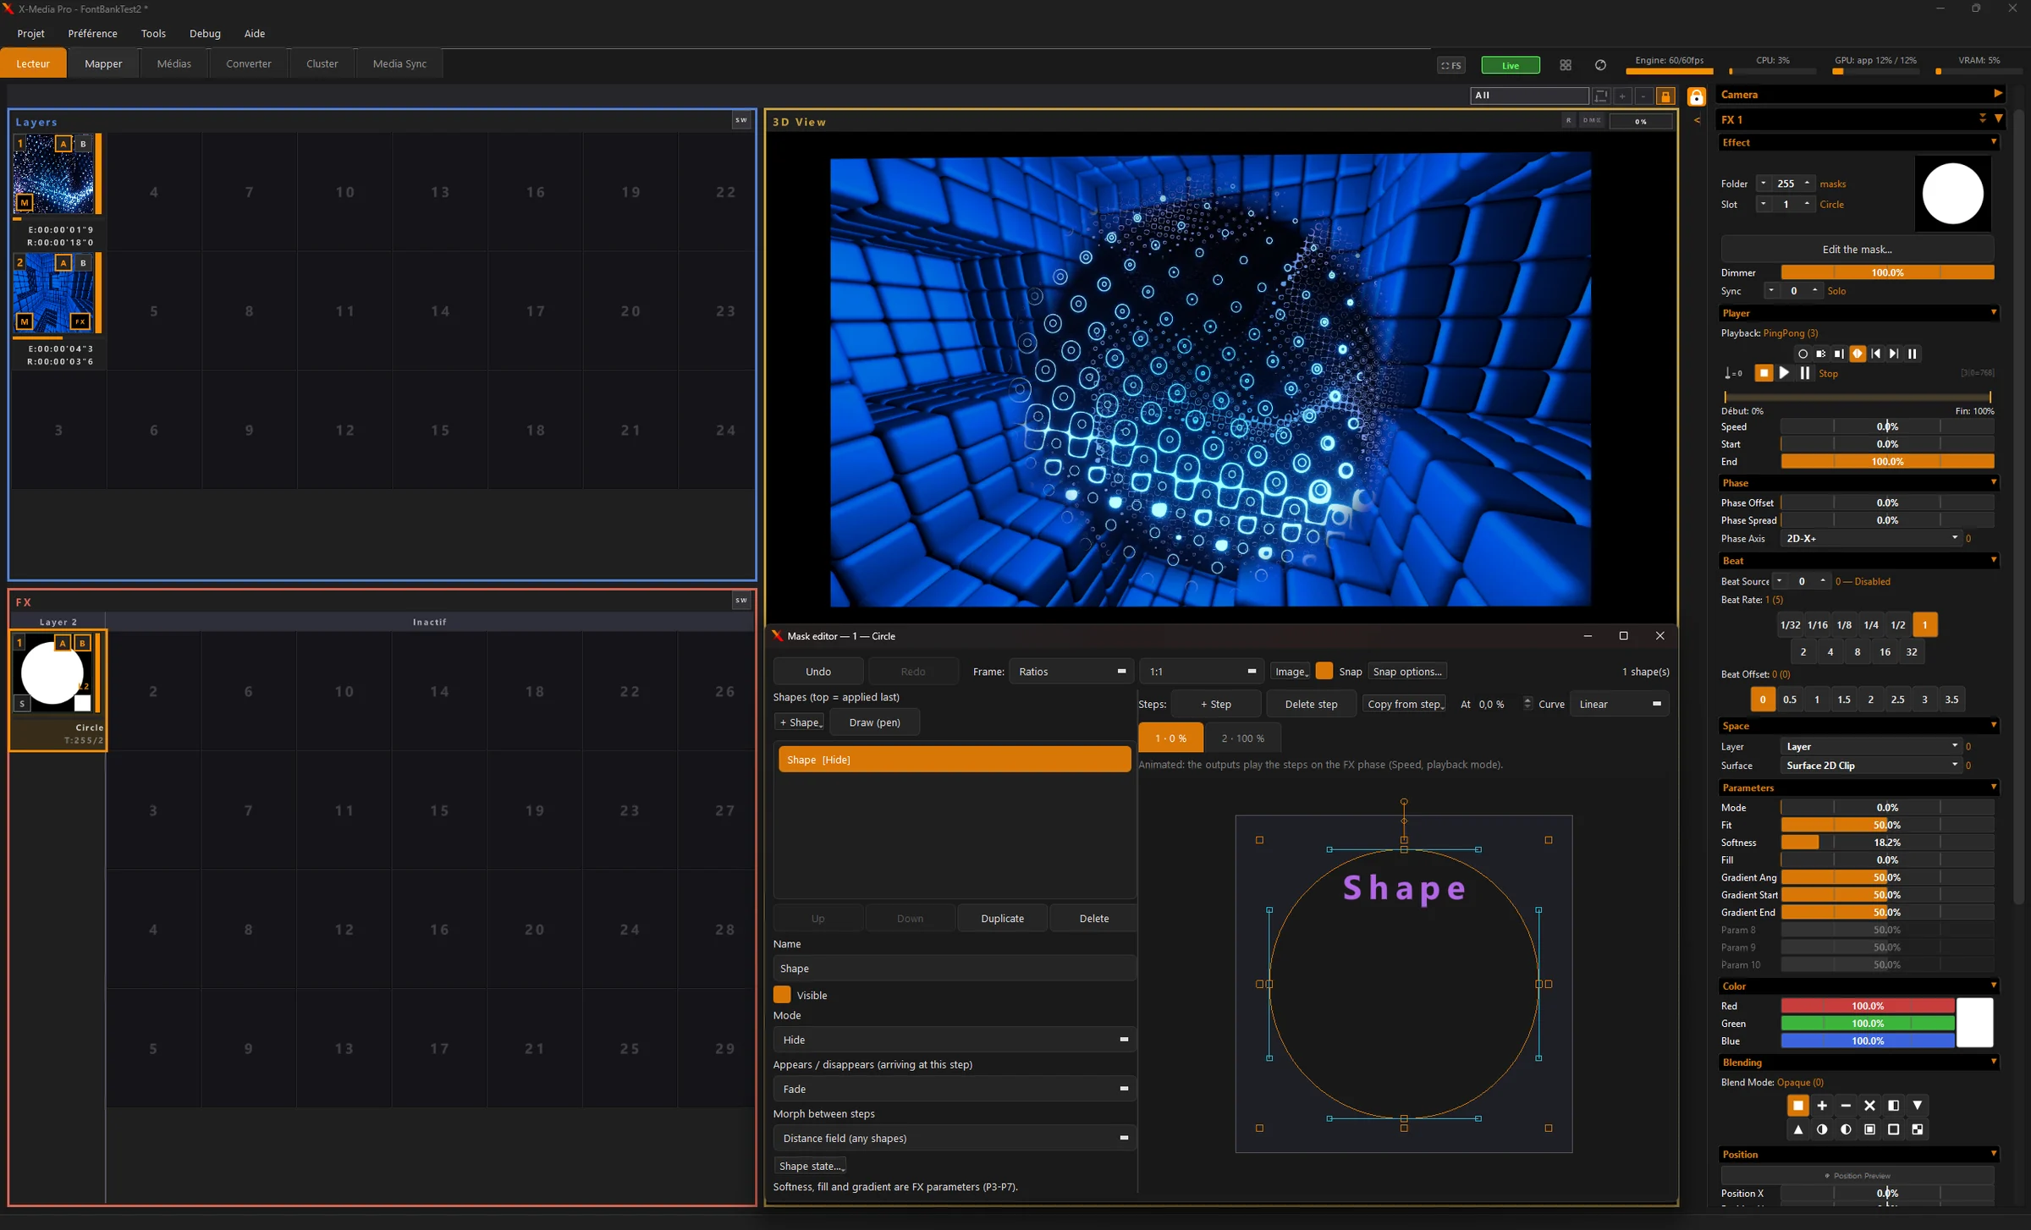Image resolution: width=2031 pixels, height=1230 pixels.
Task: Open the Hide mode dropdown
Action: 954,1040
